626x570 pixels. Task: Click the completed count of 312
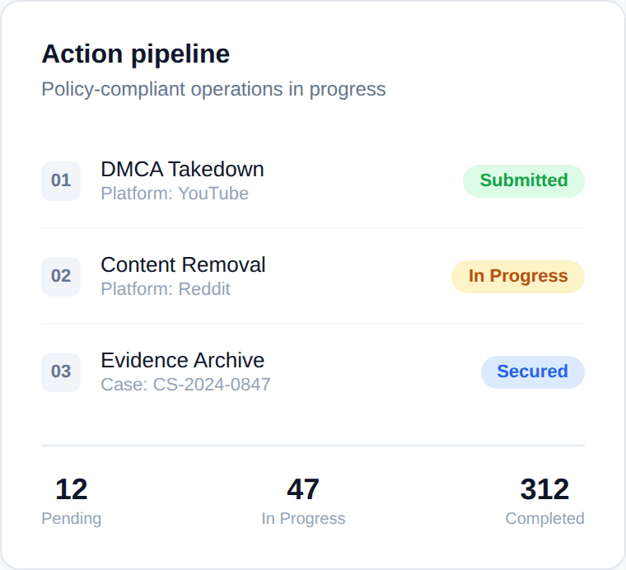tap(544, 489)
